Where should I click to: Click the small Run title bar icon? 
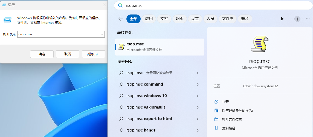[x=4, y=5]
